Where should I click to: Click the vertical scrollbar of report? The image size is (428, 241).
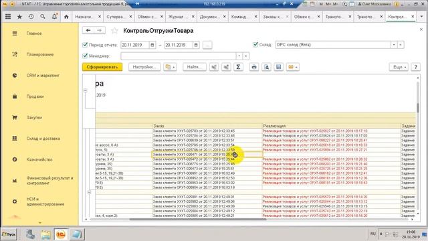click(417, 107)
